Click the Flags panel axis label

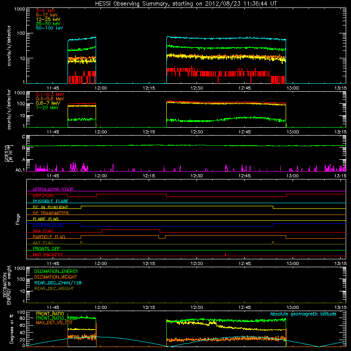(18, 219)
